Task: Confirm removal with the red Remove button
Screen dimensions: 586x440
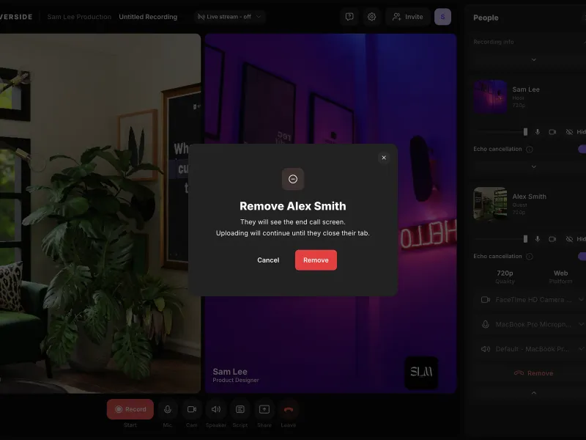Action: coord(316,260)
